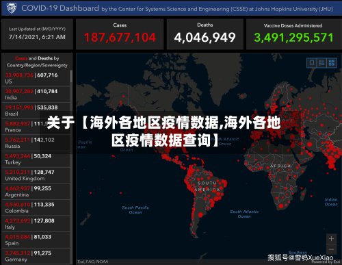Click the South Atlantic Ocean label

(x=244, y=214)
